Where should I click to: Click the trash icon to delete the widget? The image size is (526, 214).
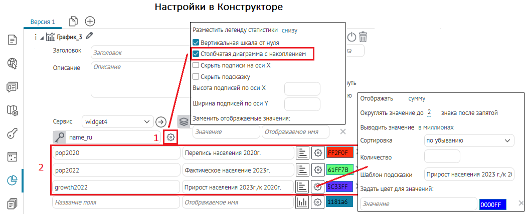[363, 36]
